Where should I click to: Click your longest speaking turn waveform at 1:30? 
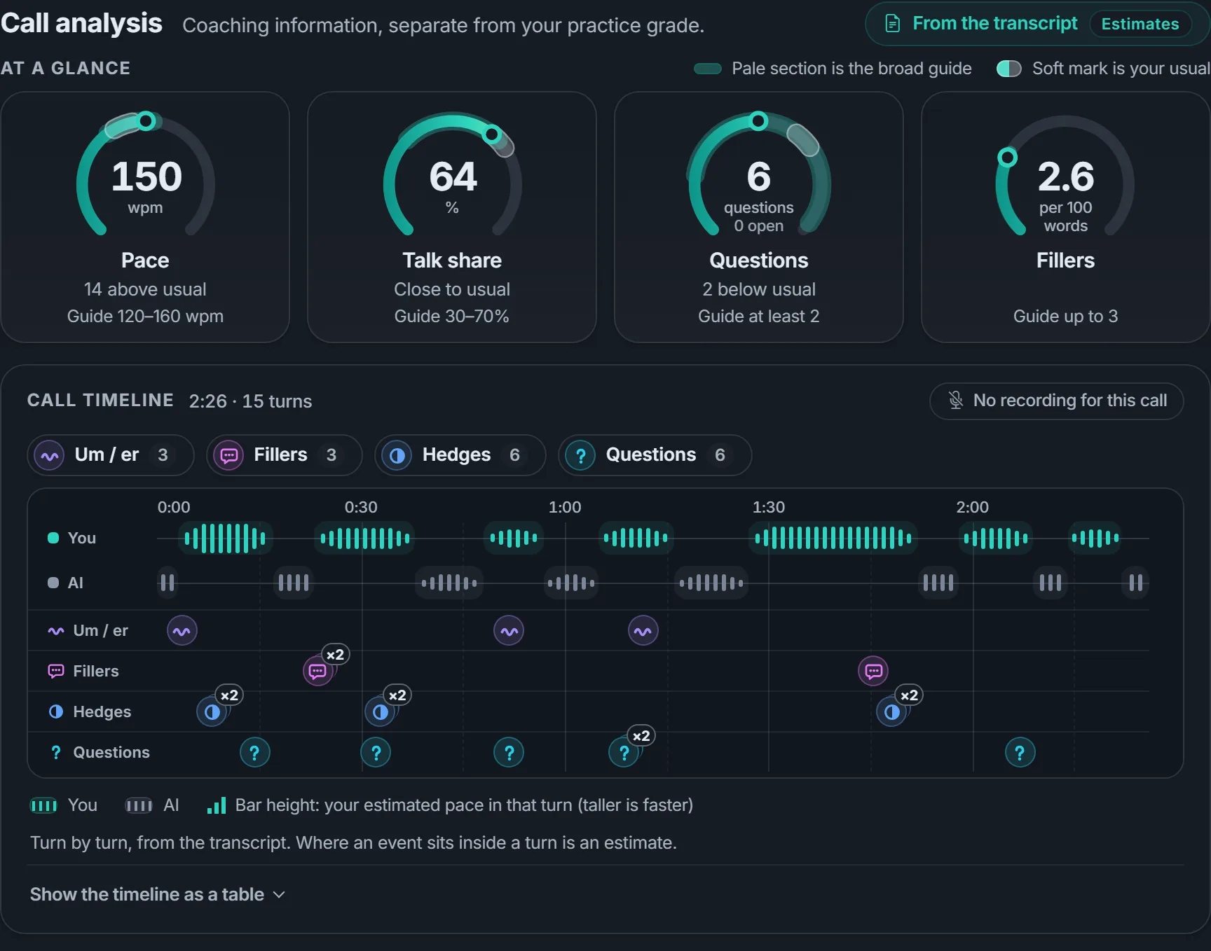tap(833, 539)
